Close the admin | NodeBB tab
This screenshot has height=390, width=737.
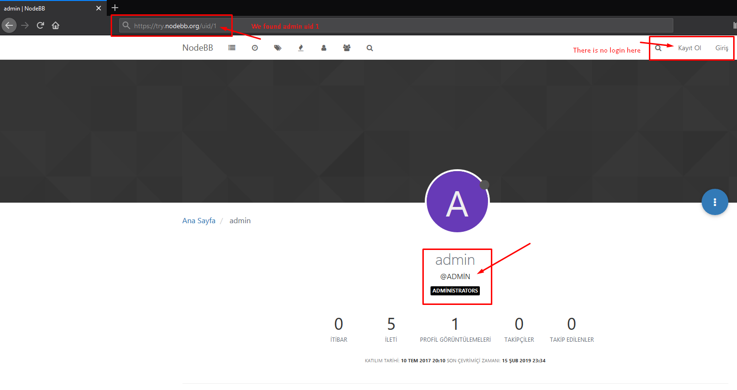99,8
